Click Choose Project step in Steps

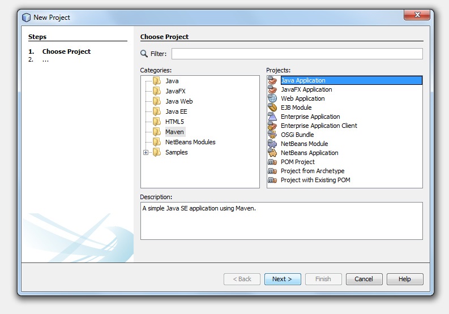pos(66,51)
